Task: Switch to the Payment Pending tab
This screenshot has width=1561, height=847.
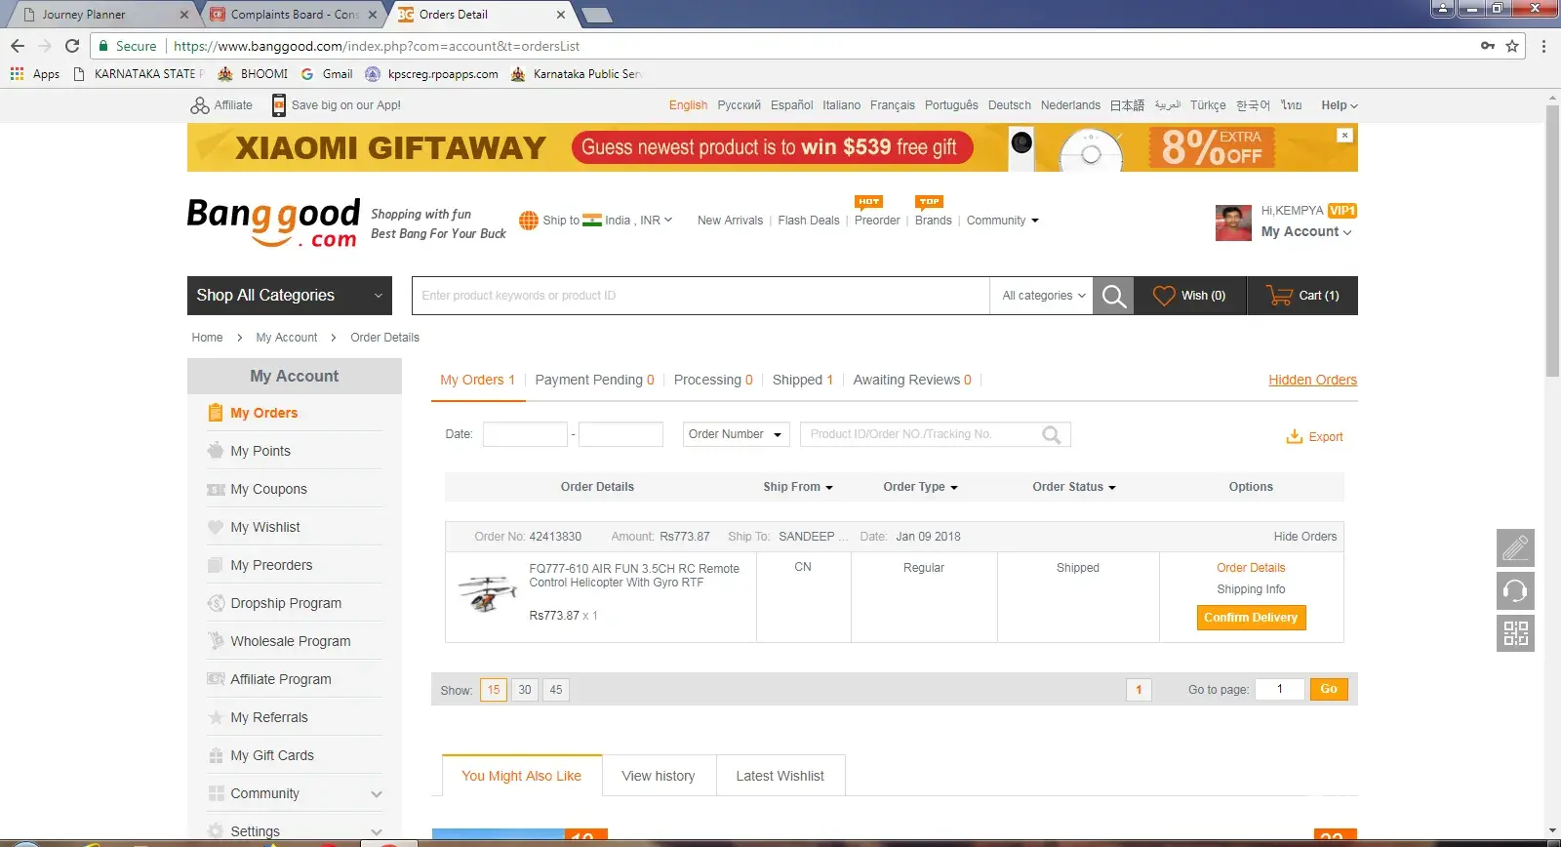Action: coord(594,380)
